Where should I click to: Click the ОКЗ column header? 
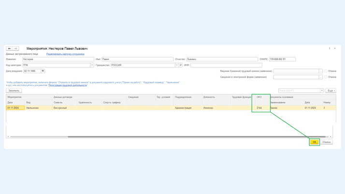[259, 97]
